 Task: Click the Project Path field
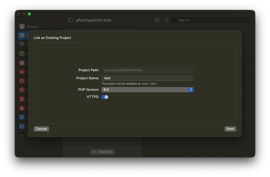pyautogui.click(x=147, y=70)
